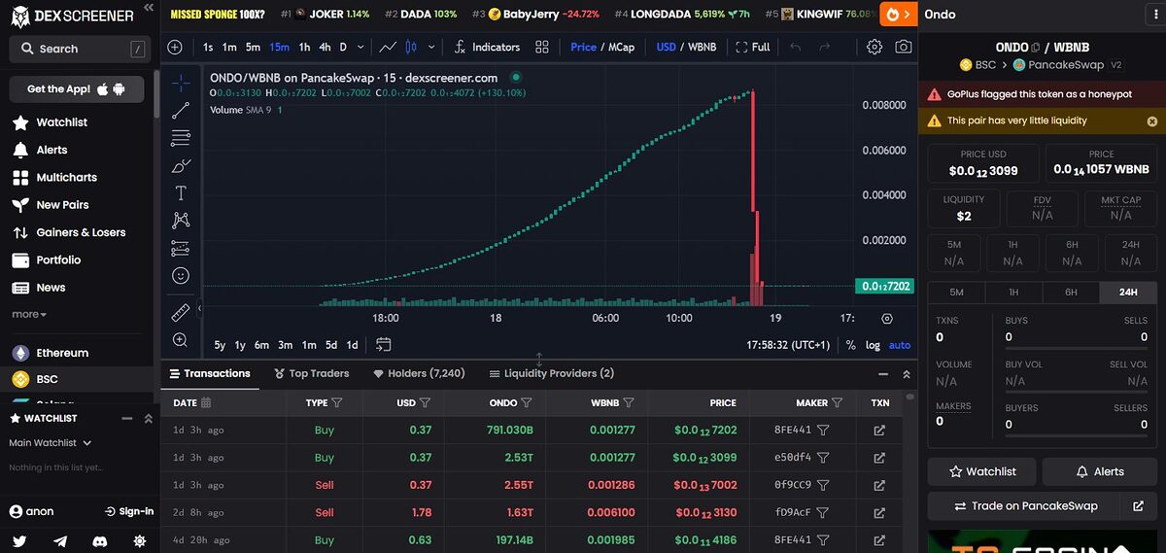
Task: Open Telegram link in sidebar footer
Action: (60, 541)
